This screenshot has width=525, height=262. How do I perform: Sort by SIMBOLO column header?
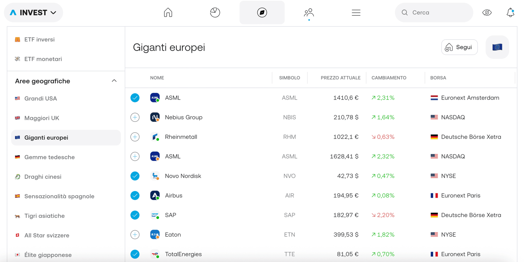click(289, 78)
